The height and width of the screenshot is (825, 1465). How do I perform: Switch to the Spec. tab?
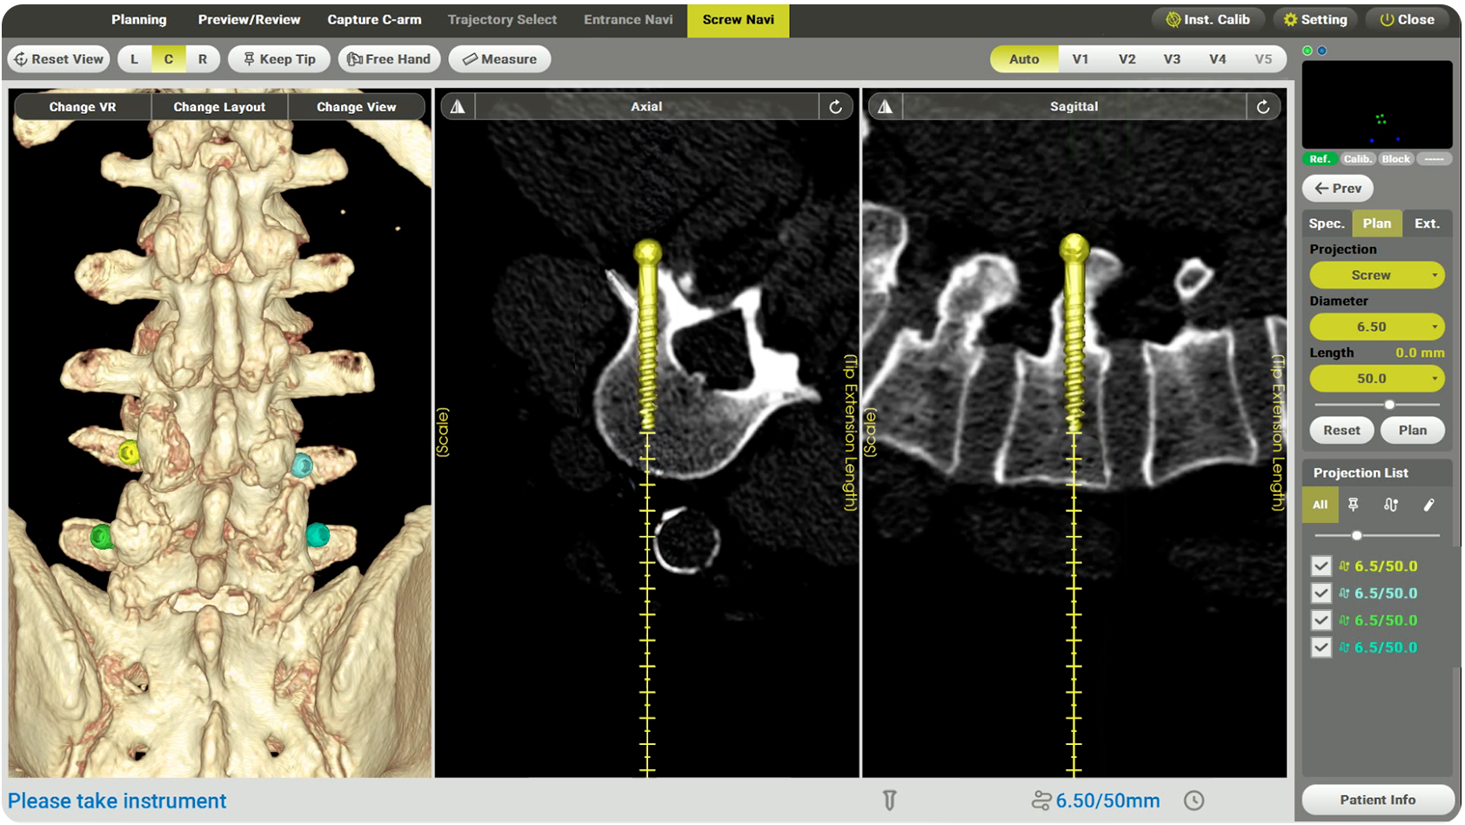1327,224
